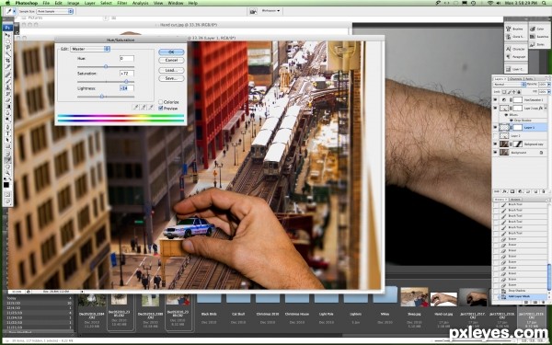Hide the selected Layer 1

pyautogui.click(x=495, y=128)
